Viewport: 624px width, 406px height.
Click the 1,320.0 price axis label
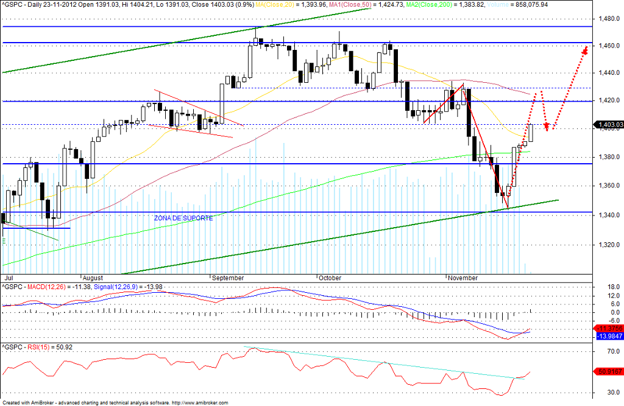pos(609,245)
